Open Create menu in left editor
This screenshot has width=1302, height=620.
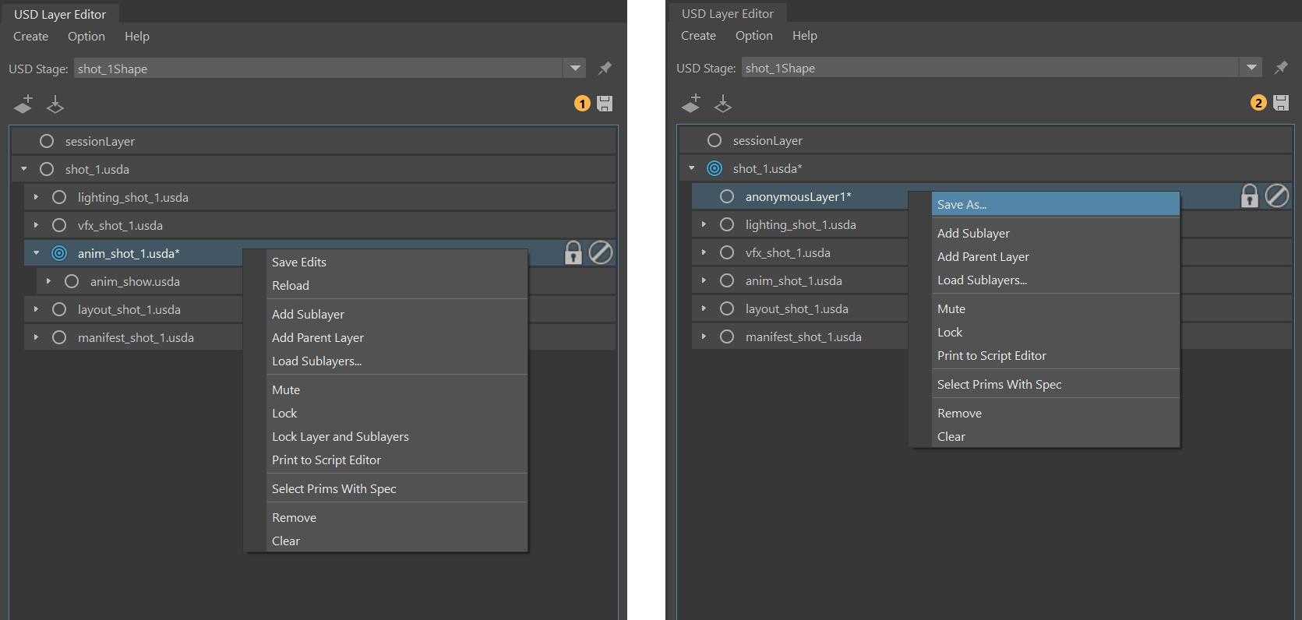(x=30, y=37)
